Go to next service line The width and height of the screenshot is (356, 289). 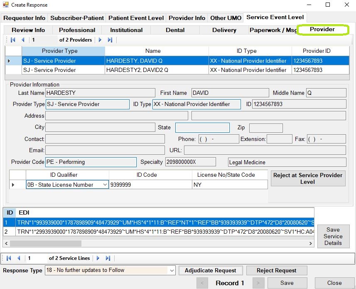click(98, 258)
